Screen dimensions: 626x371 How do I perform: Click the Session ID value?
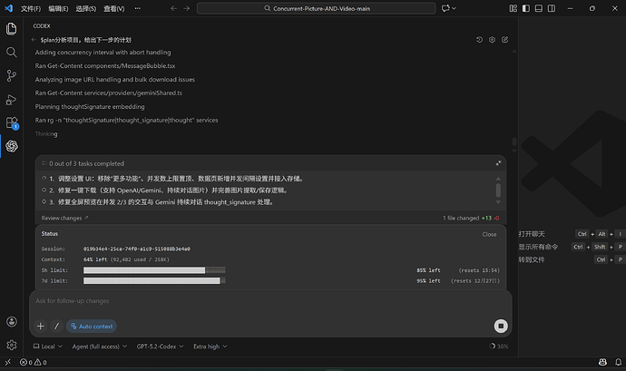point(137,249)
